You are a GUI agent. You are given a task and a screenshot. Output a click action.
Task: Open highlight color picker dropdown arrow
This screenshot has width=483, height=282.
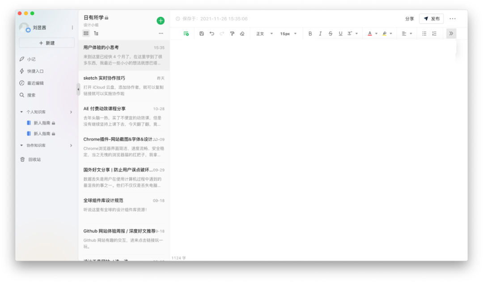(391, 34)
